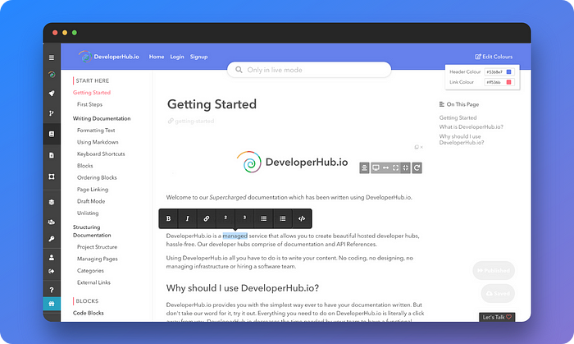
Task: Open the version branch icon in dark sidebar
Action: click(52, 113)
